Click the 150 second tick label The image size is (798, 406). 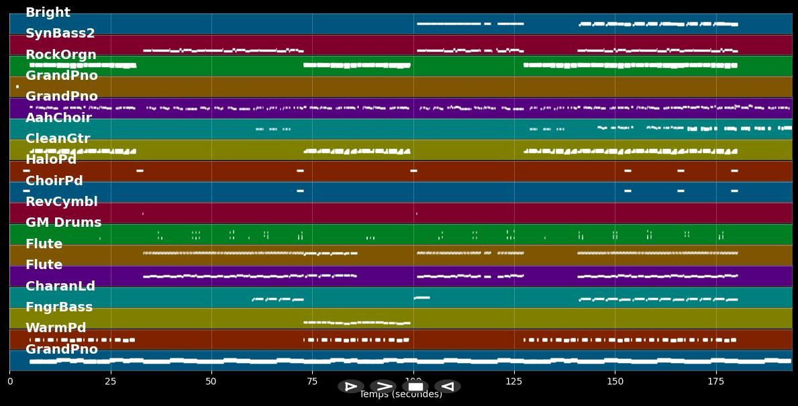[615, 381]
